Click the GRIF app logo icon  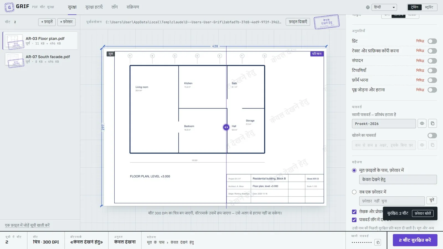click(x=9, y=7)
